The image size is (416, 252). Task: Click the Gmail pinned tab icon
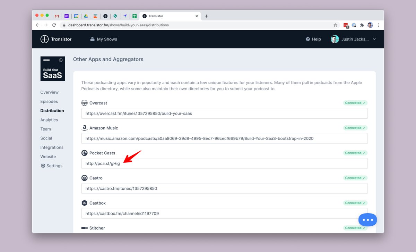point(57,16)
